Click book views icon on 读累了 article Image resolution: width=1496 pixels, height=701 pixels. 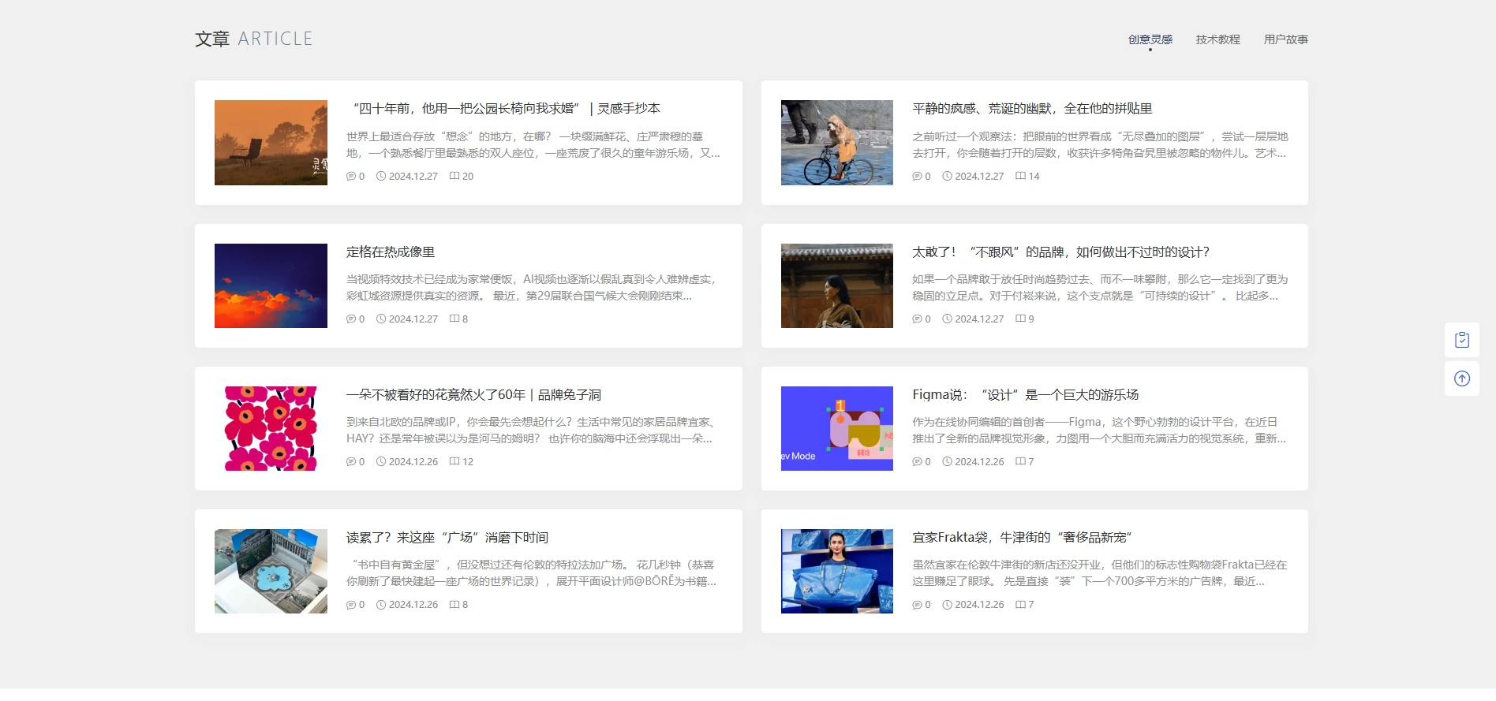click(x=454, y=605)
